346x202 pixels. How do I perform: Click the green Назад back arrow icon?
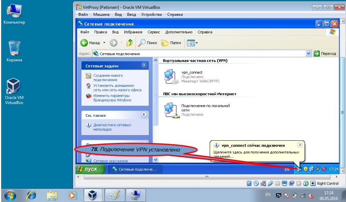click(84, 43)
